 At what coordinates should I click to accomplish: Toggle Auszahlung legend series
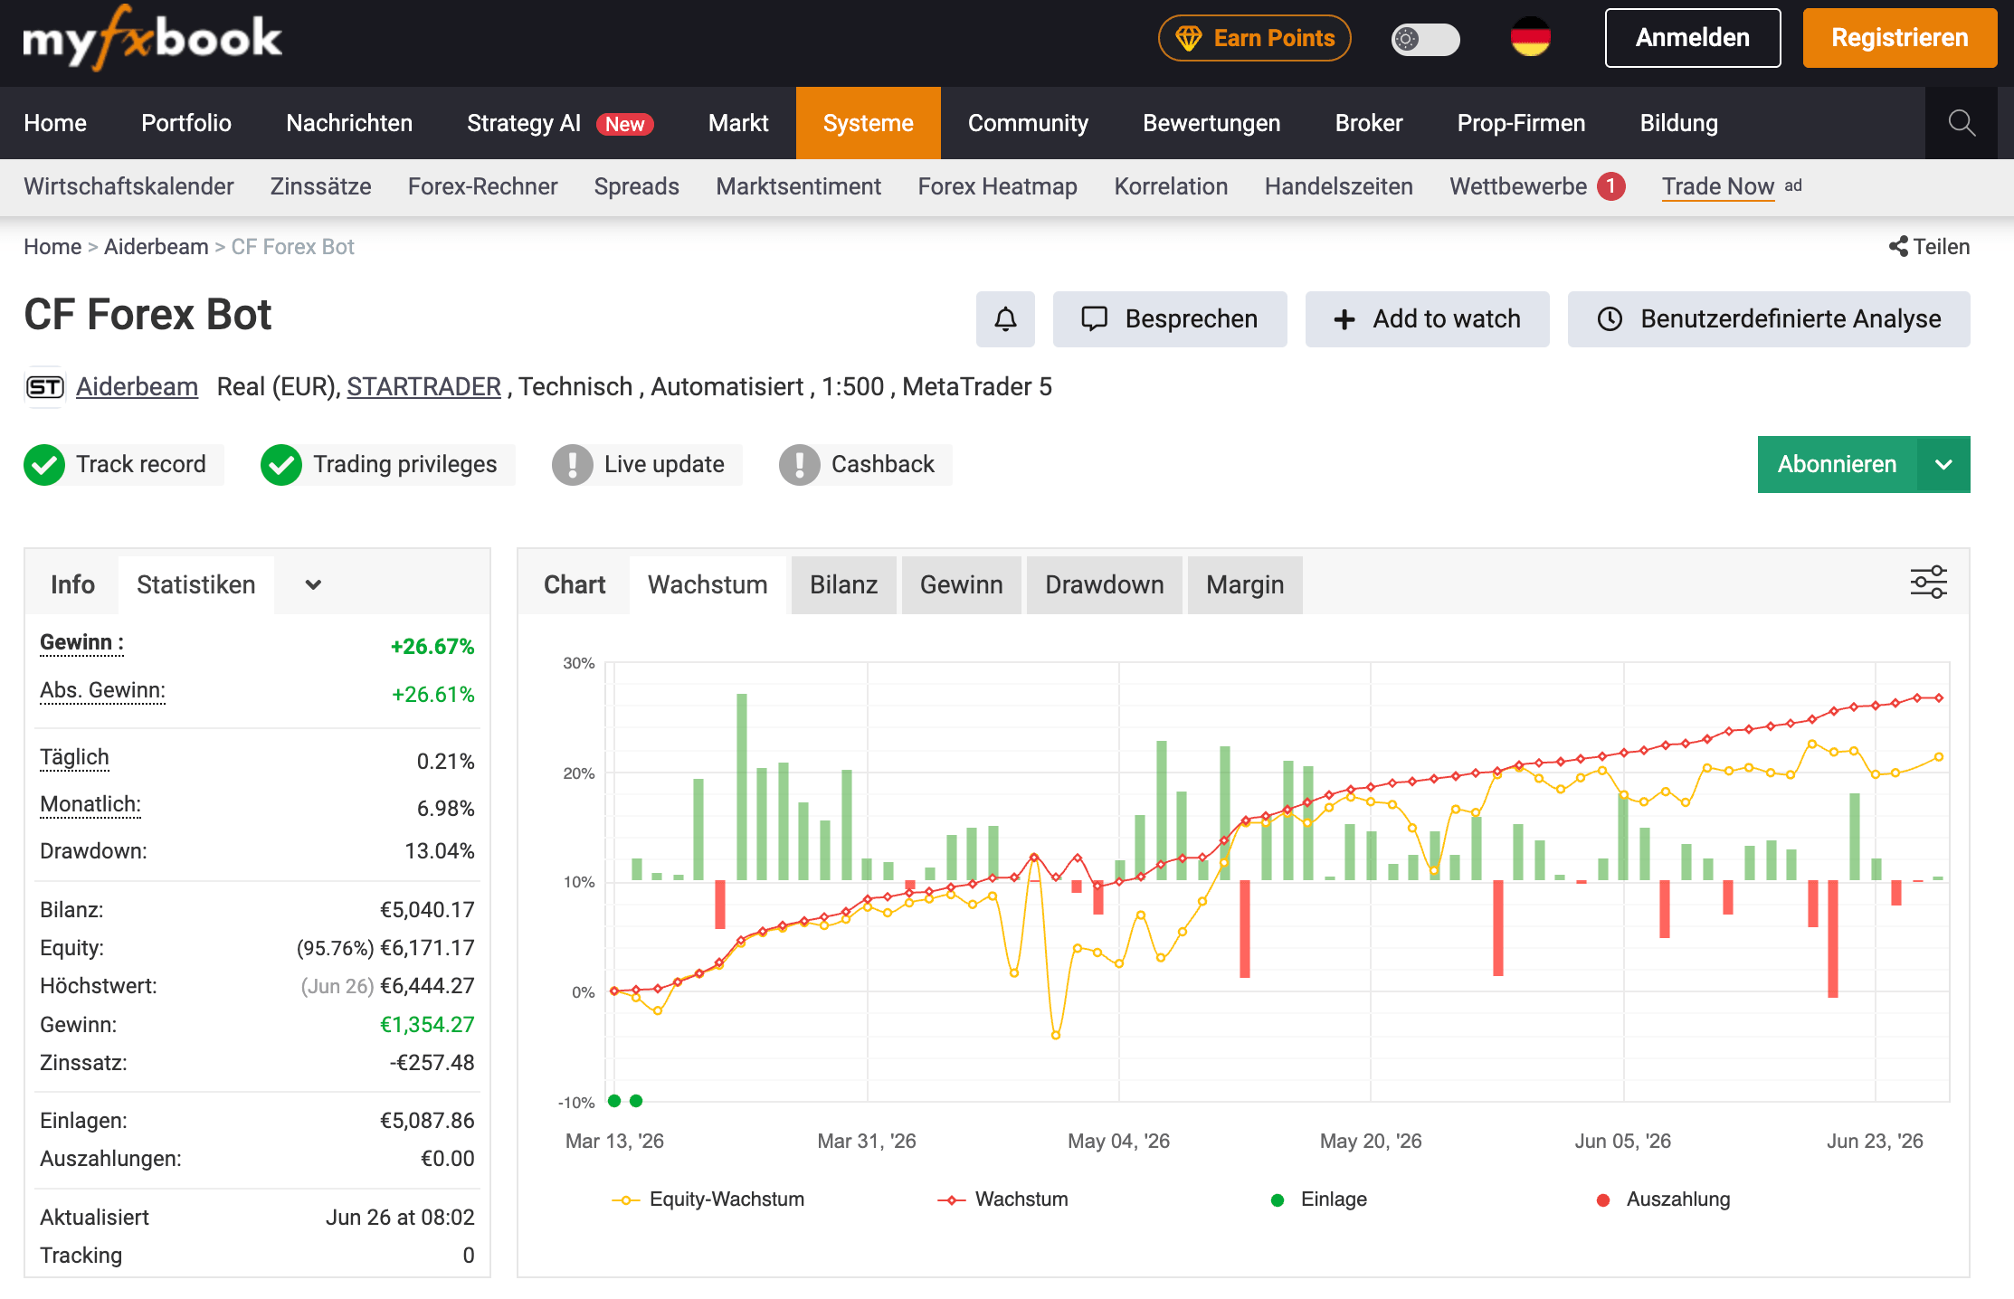[1663, 1199]
